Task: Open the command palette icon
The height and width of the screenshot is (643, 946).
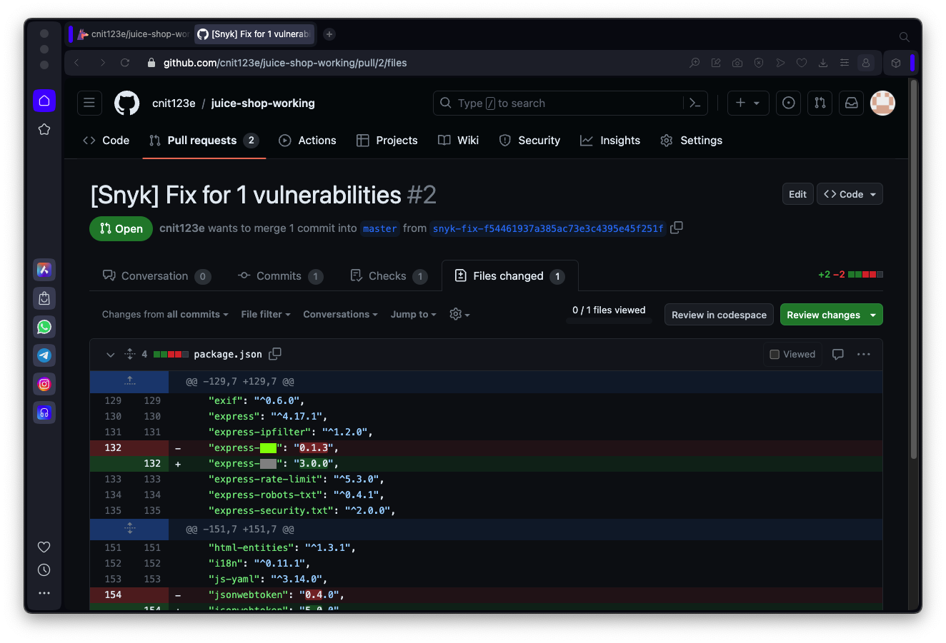Action: tap(694, 103)
